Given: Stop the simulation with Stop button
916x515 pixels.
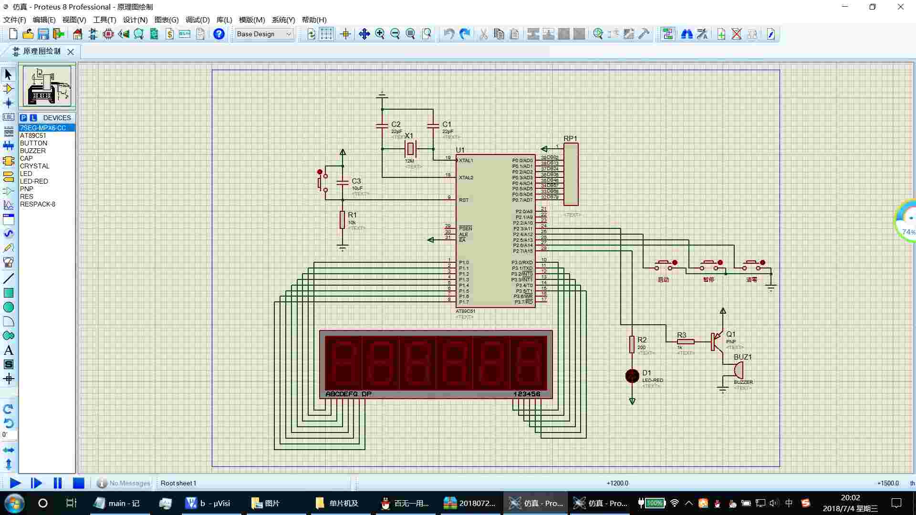Looking at the screenshot, I should (x=78, y=483).
